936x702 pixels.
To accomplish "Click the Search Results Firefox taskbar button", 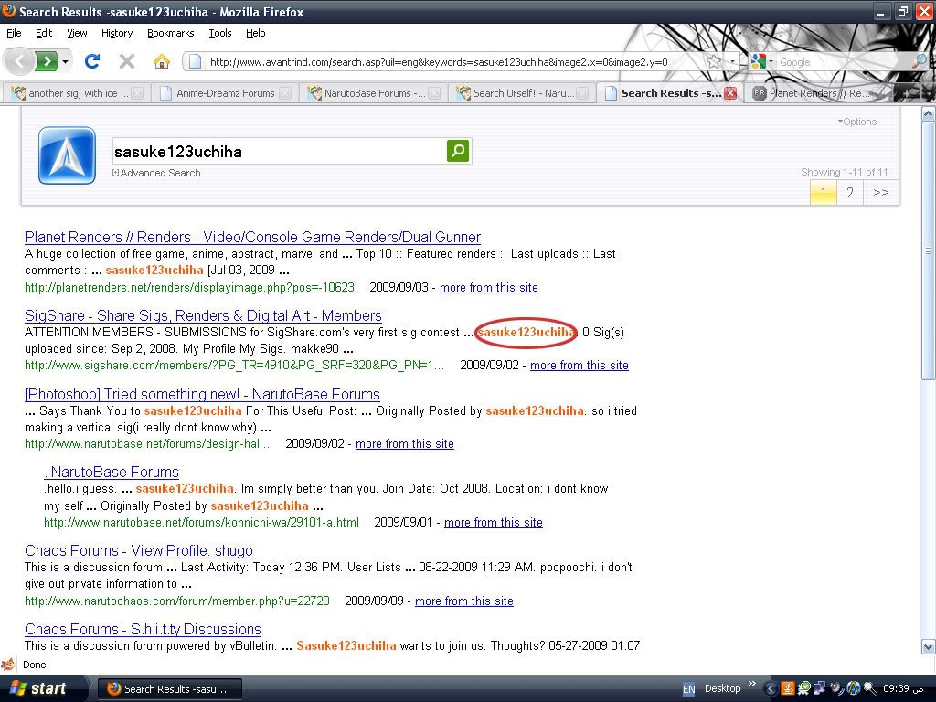I will 169,689.
